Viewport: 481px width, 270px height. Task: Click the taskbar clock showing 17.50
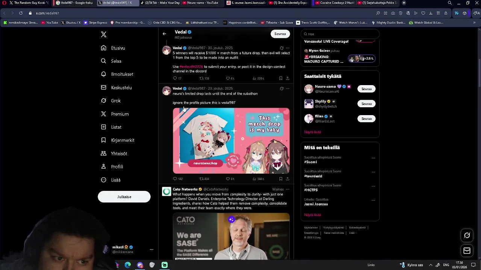click(460, 265)
